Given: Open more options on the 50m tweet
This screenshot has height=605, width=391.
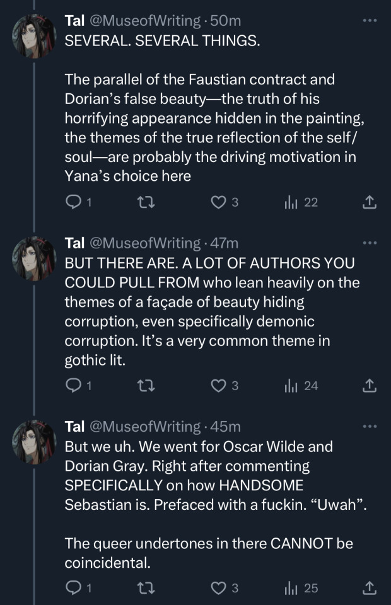Looking at the screenshot, I should coord(370,21).
